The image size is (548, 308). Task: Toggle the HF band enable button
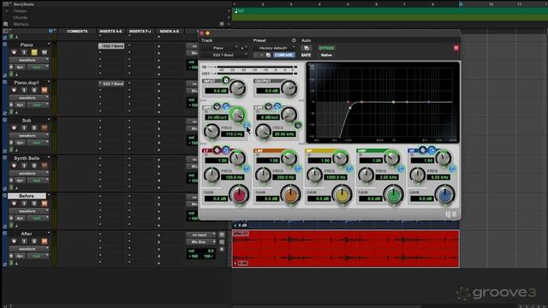click(452, 169)
